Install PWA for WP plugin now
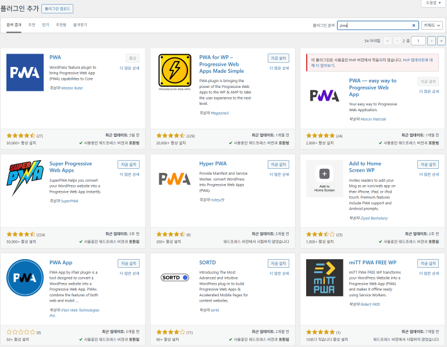The width and height of the screenshot is (447, 347). click(x=278, y=58)
